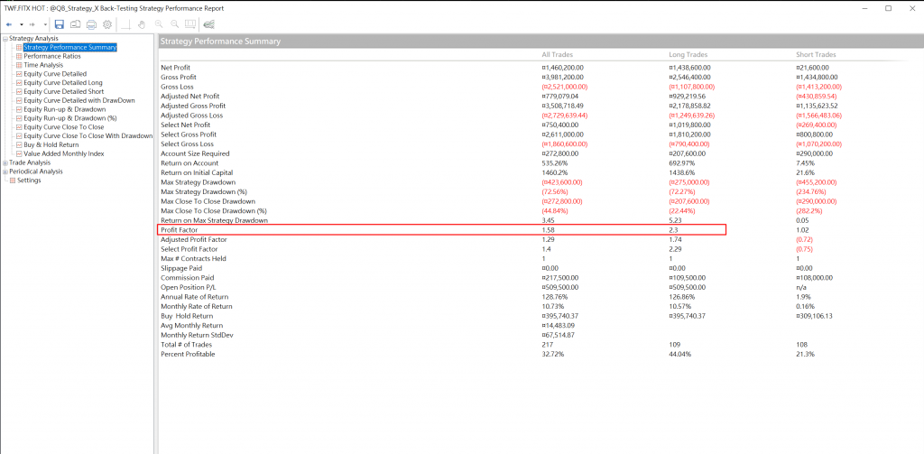This screenshot has height=454, width=924.
Task: Click the Profit Factor row label
Action: coord(180,230)
